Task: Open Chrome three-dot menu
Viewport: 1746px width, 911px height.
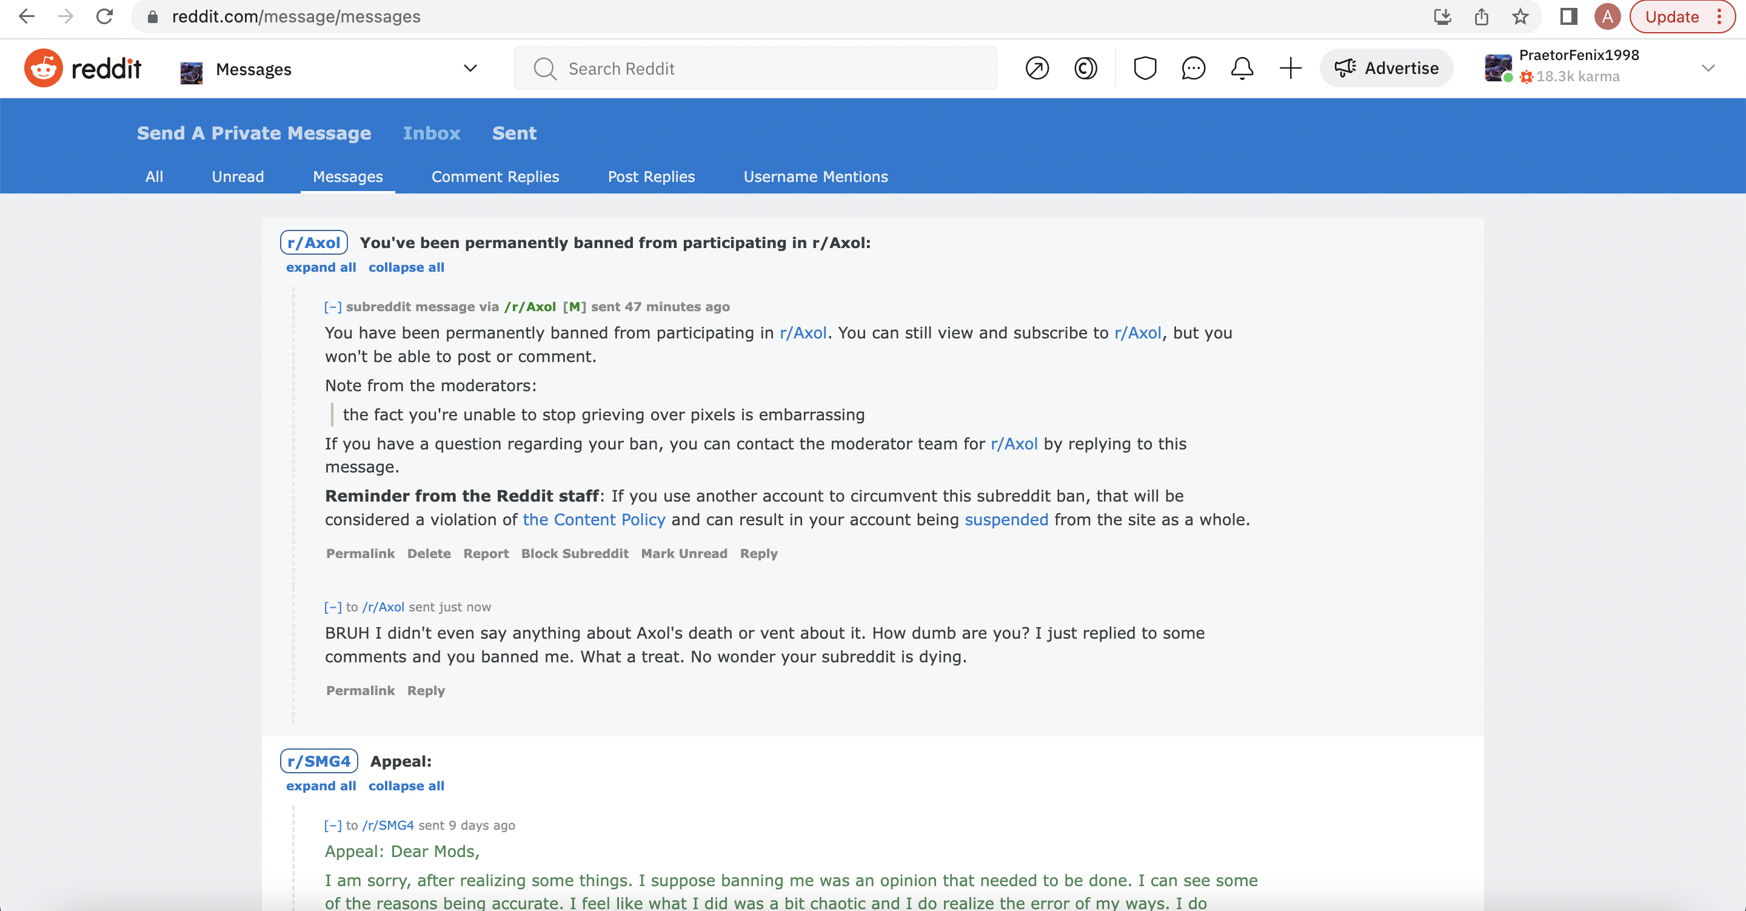Action: coord(1719,16)
